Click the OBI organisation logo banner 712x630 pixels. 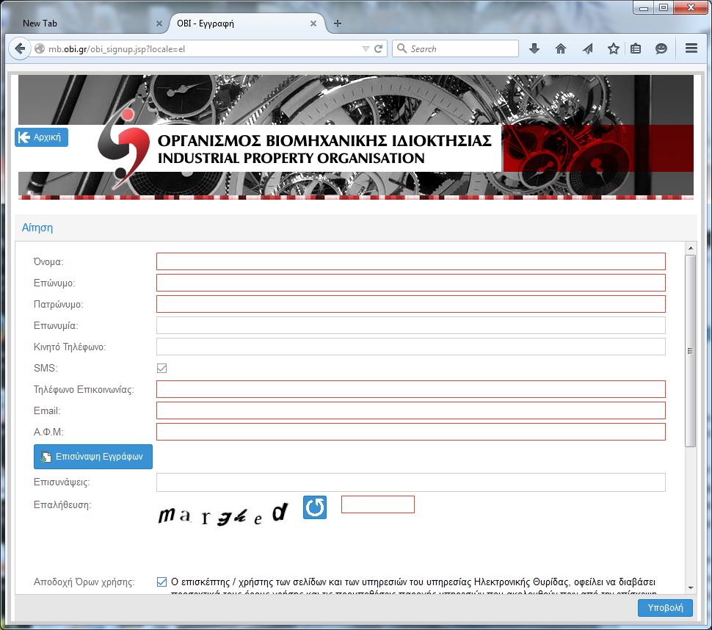pos(355,137)
